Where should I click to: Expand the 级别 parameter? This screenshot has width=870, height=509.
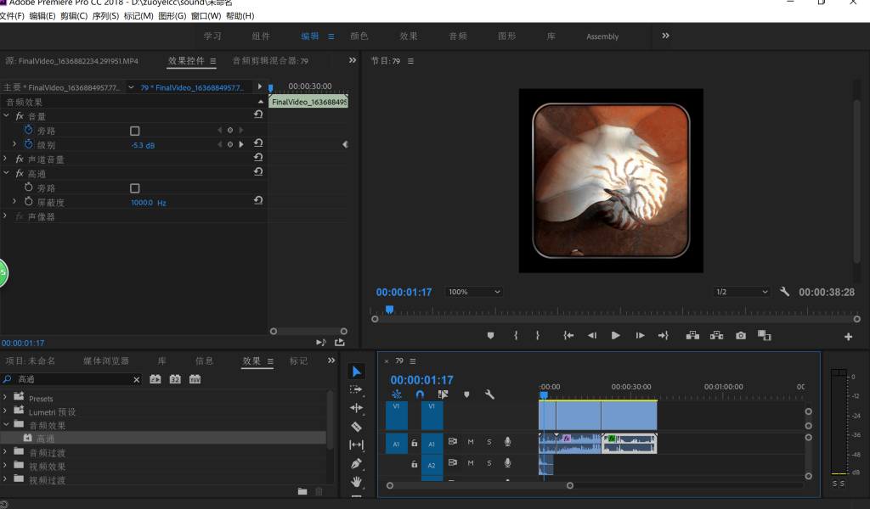14,144
